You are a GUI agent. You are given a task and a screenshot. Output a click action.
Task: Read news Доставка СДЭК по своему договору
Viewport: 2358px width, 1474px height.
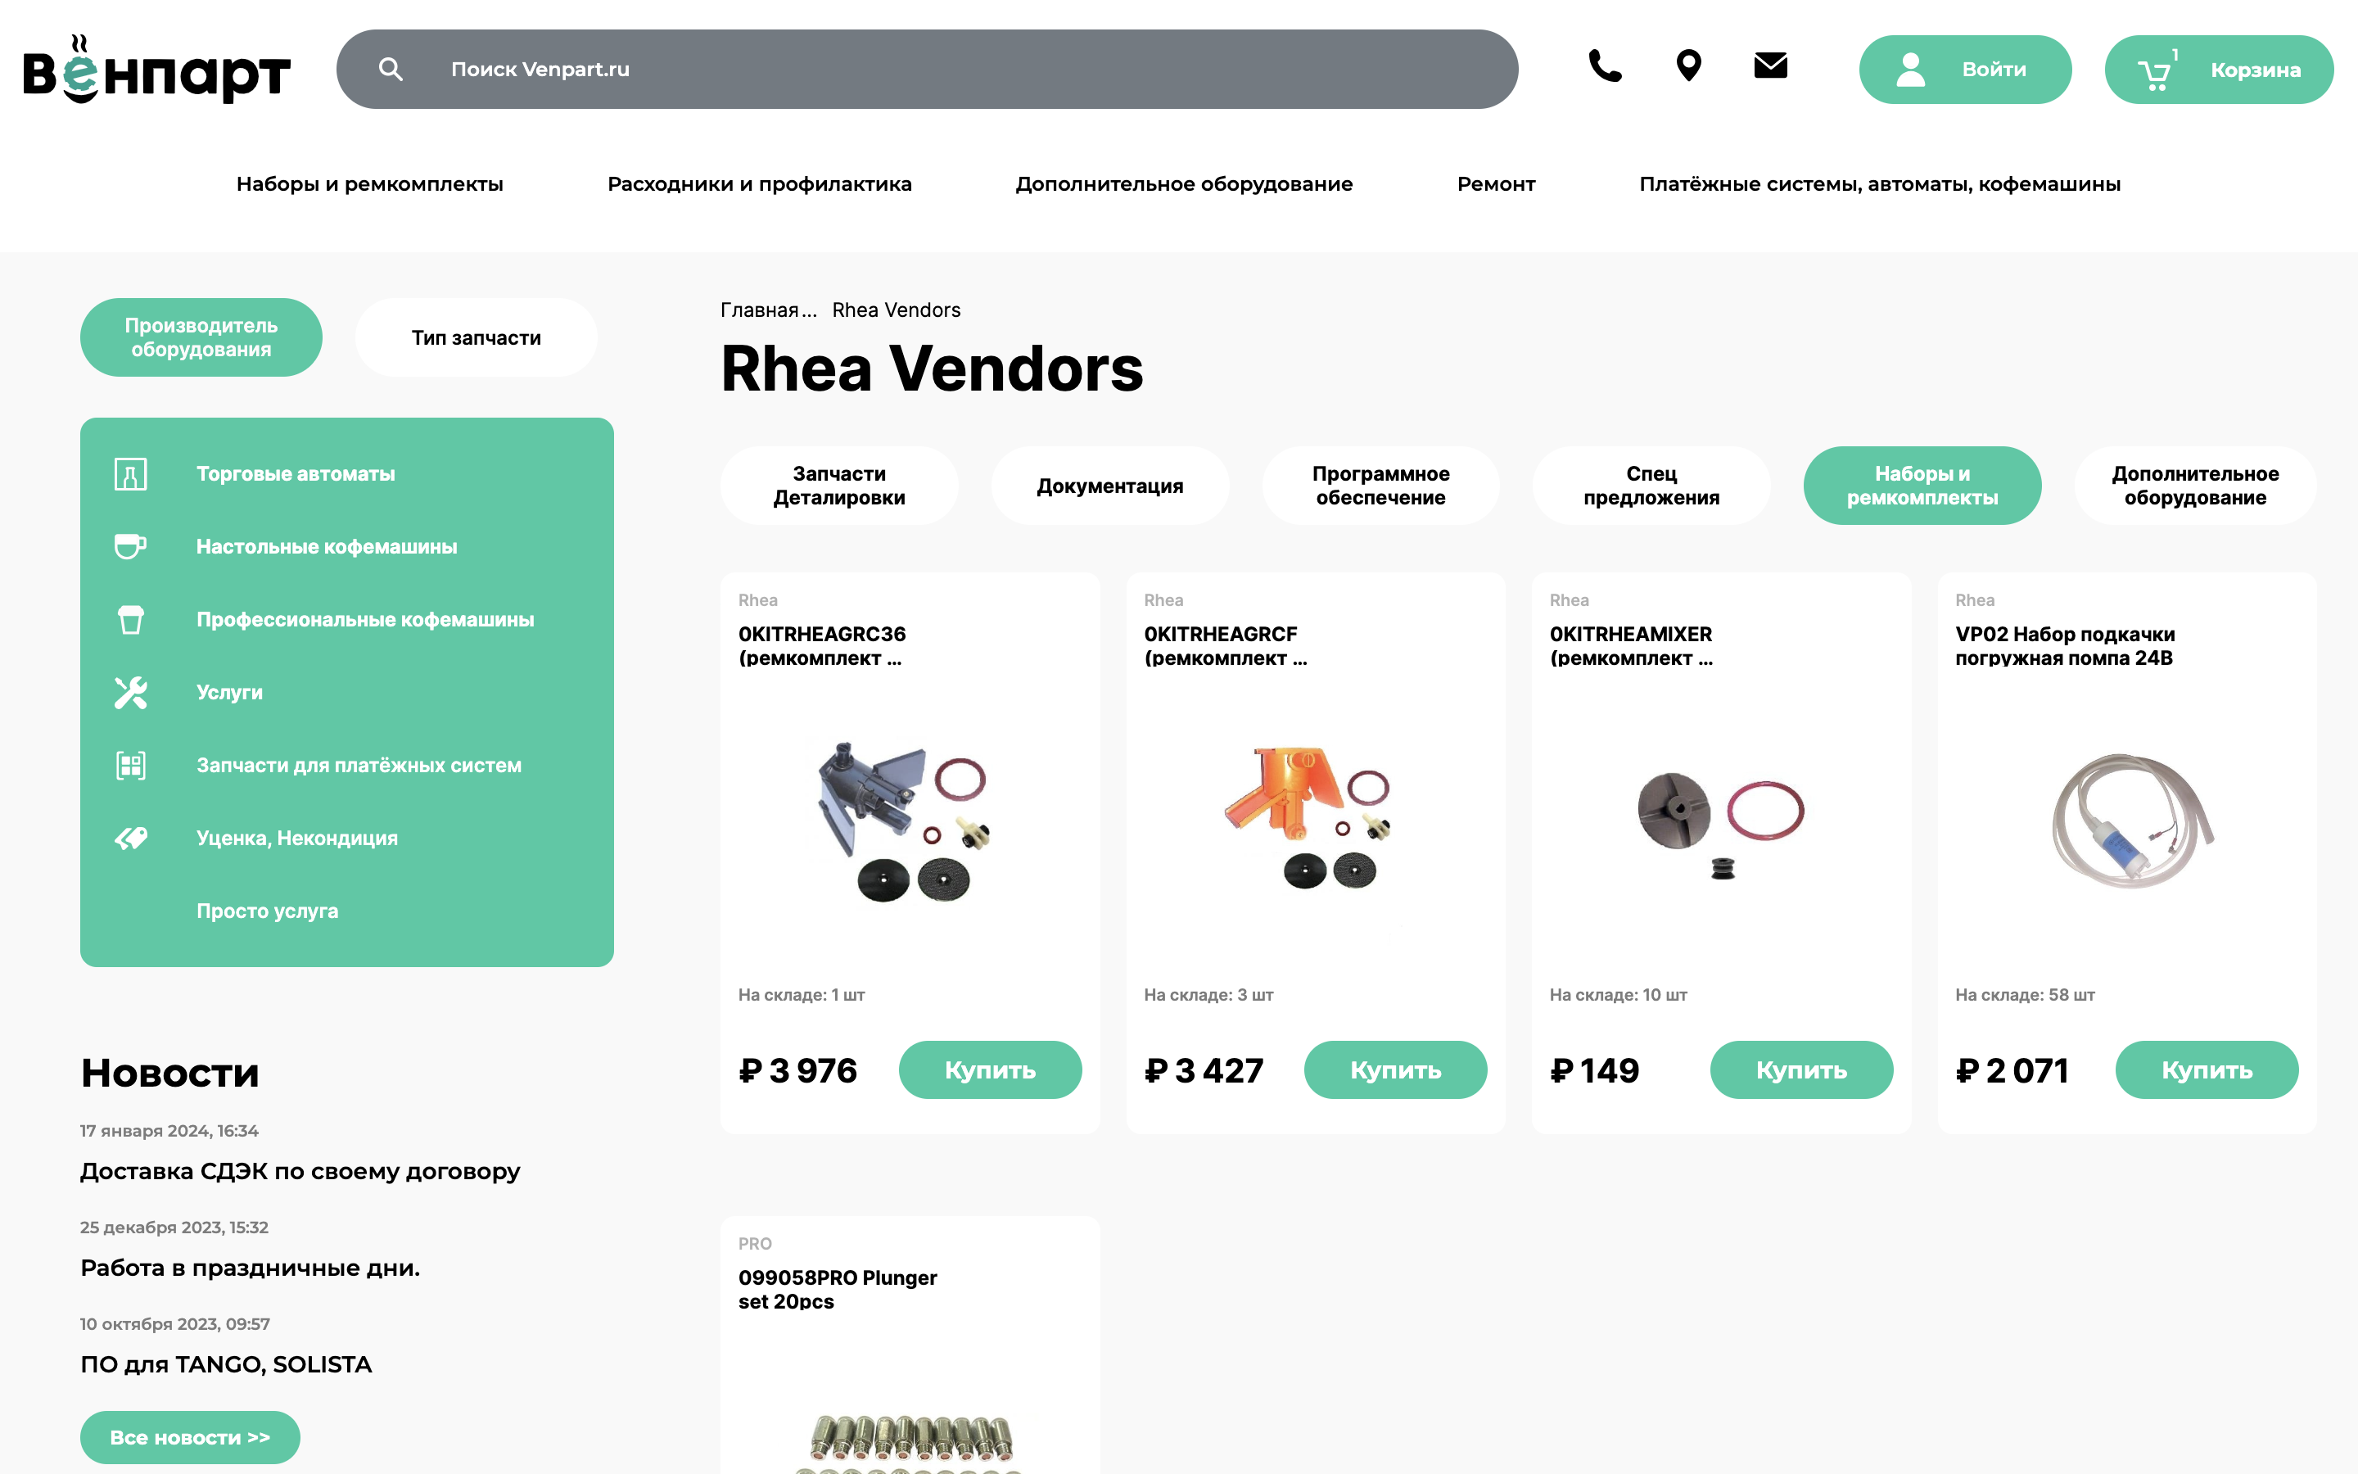coord(300,1171)
